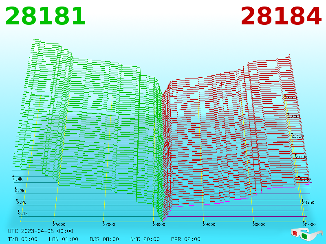Click the 30000 price axis label

click(x=259, y=224)
